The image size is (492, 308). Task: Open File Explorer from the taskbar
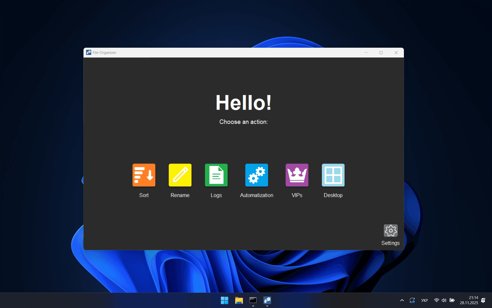239,300
